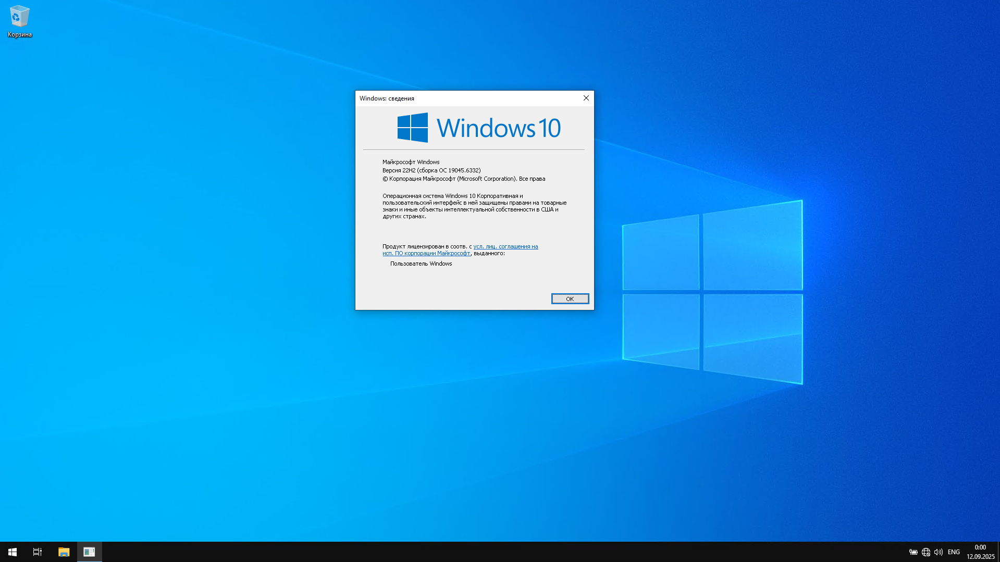Open the Start menu
Screen dimensions: 1000x562
tap(13, 552)
